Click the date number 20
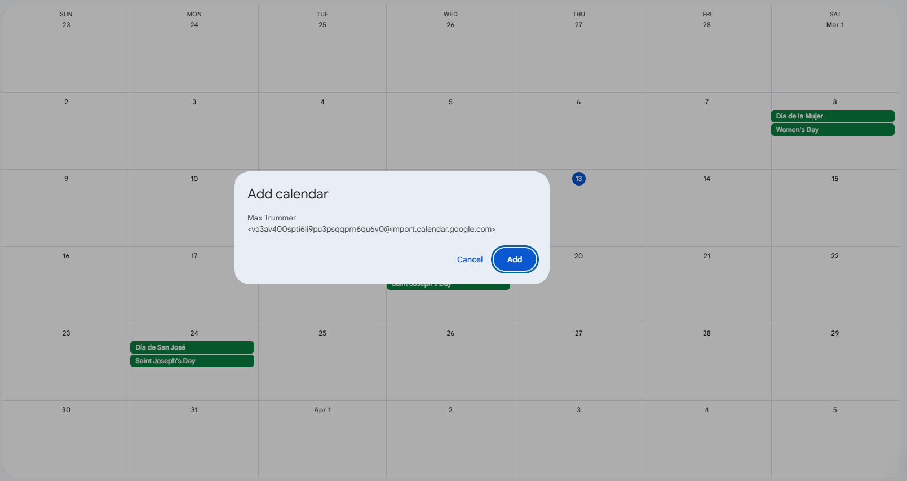The width and height of the screenshot is (907, 481). (x=578, y=256)
